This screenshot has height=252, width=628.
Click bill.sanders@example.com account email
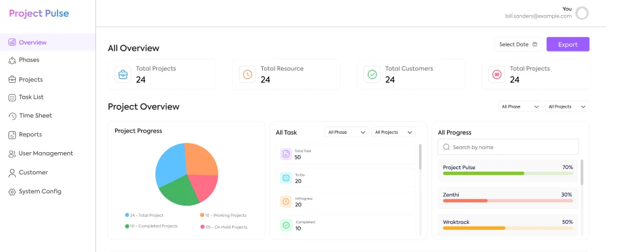point(538,16)
